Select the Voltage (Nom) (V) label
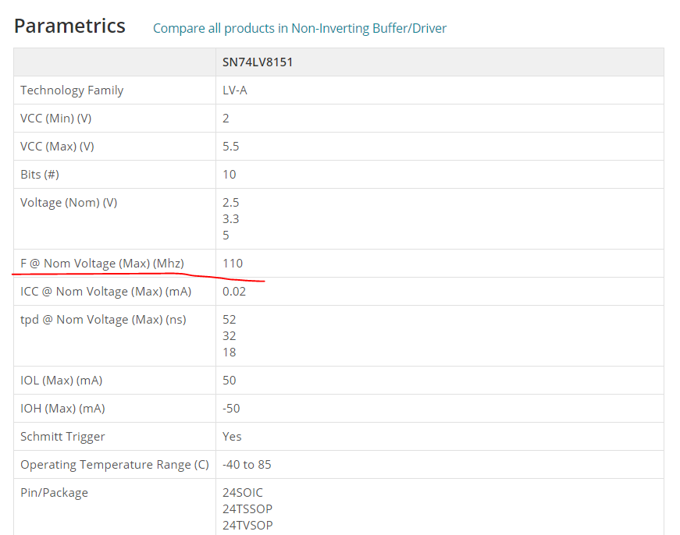The height and width of the screenshot is (535, 680). click(69, 203)
